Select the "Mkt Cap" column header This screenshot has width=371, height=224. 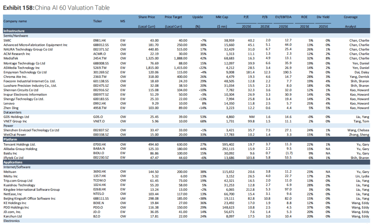pos(222,17)
